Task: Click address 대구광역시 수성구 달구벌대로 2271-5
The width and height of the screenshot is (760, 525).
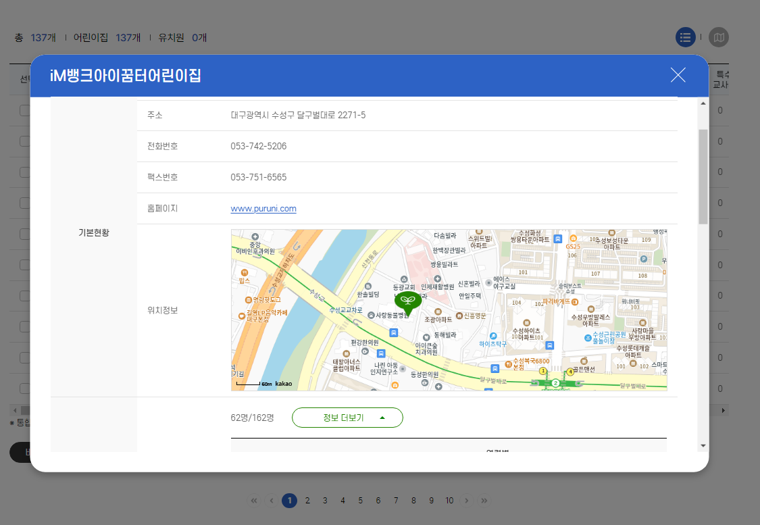Action: point(298,115)
